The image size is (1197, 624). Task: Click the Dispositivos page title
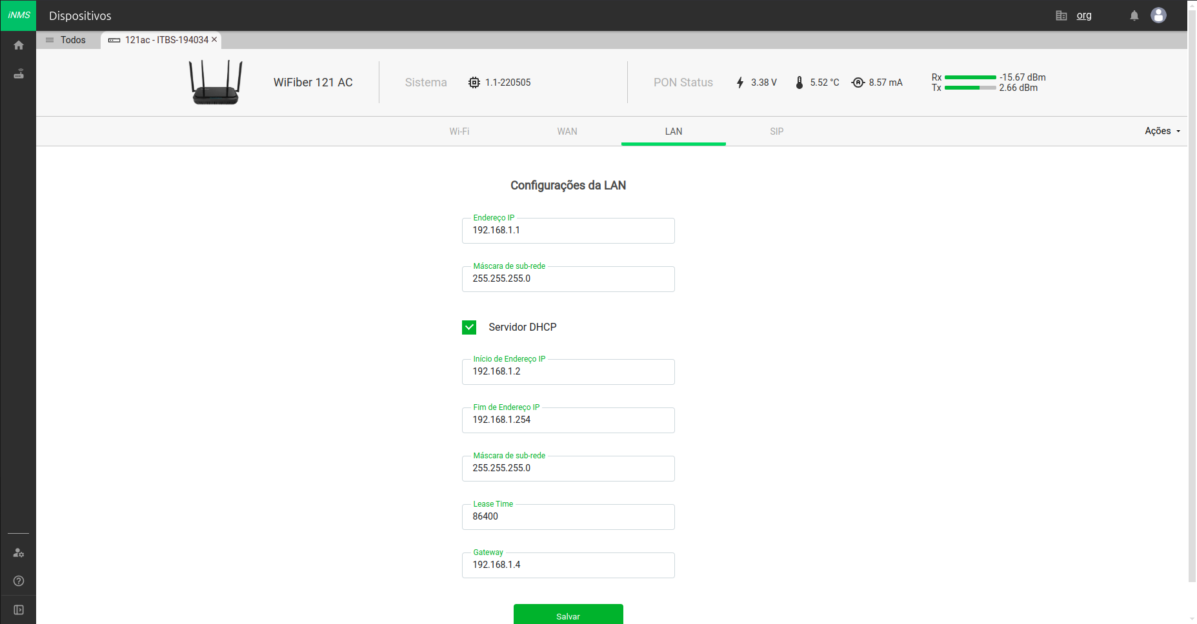80,16
